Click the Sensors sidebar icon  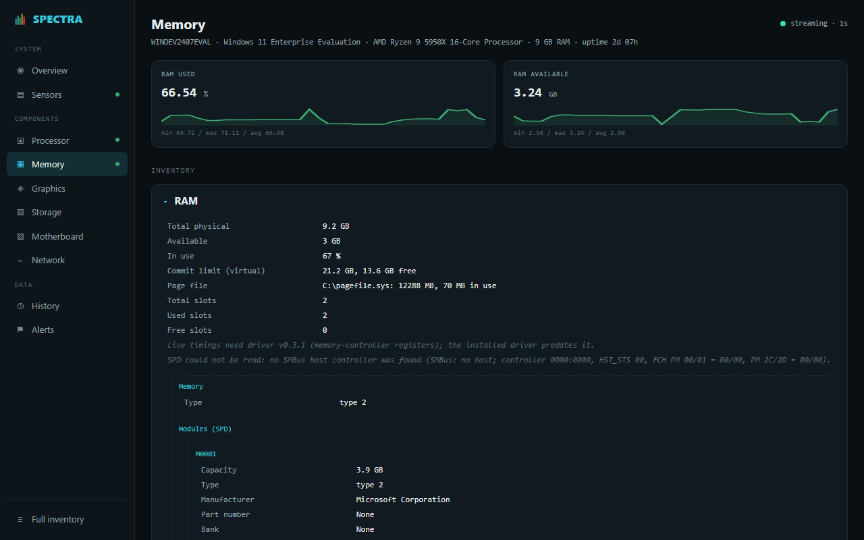click(20, 94)
